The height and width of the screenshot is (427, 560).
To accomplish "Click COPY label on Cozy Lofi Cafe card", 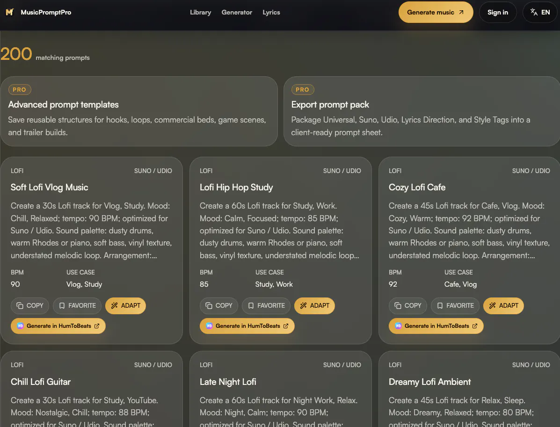I will [x=413, y=305].
